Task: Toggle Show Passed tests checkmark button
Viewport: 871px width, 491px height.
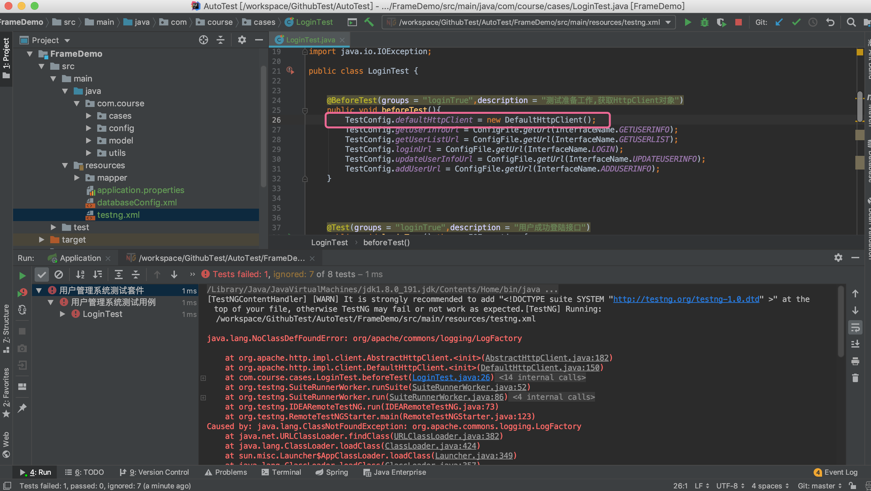Action: click(x=41, y=275)
